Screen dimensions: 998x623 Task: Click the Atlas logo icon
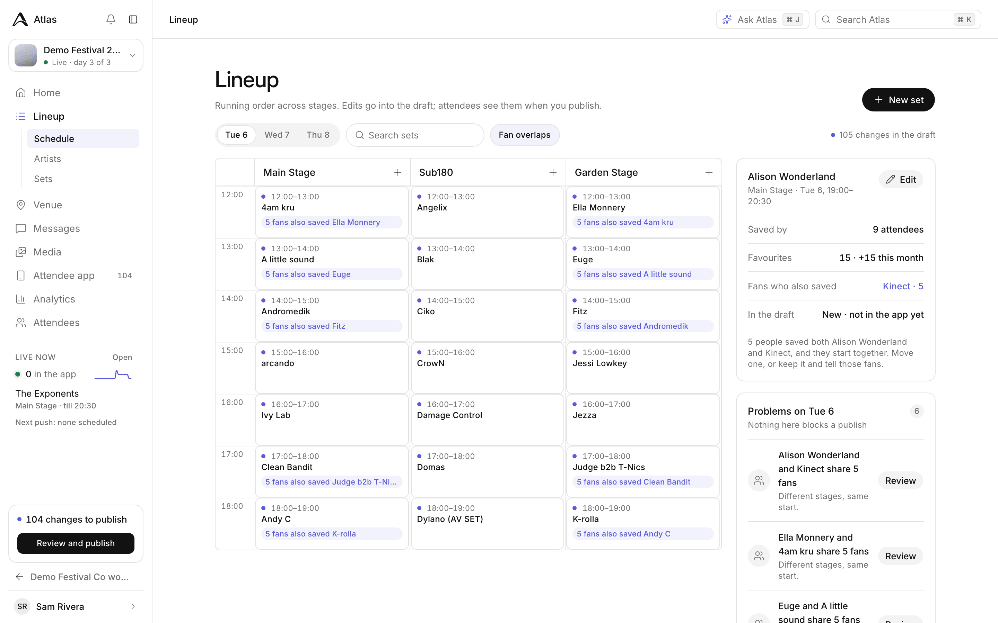point(20,19)
